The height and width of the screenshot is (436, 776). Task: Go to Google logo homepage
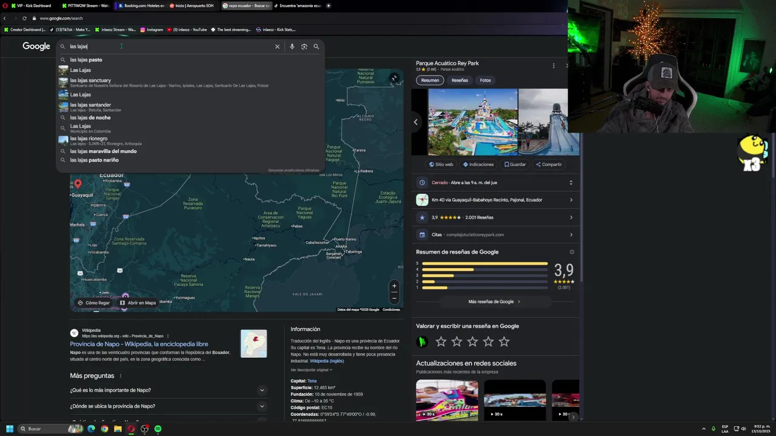point(36,47)
